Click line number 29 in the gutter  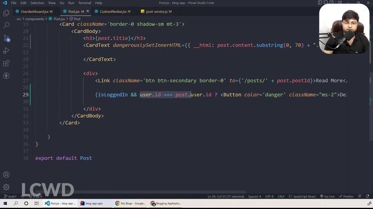26,95
